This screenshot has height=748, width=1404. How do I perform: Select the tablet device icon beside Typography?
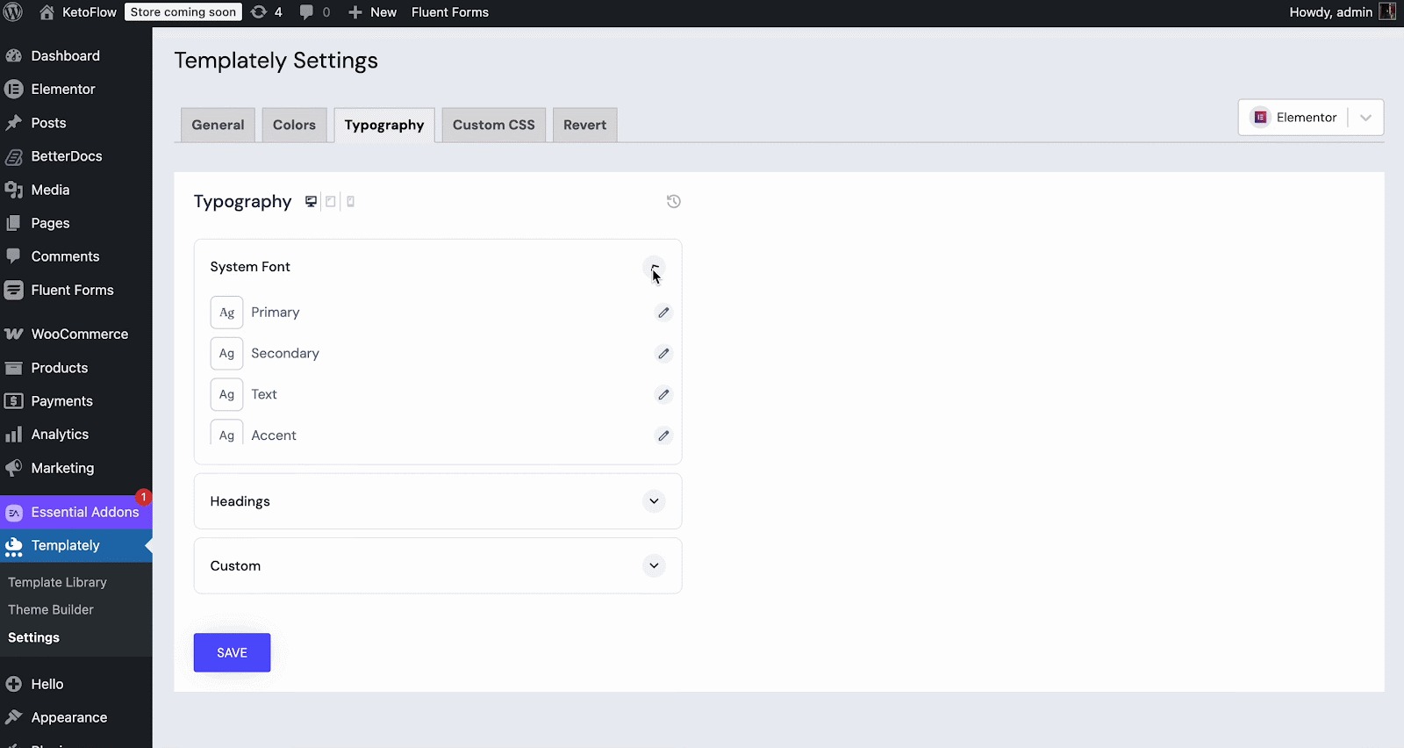click(331, 202)
